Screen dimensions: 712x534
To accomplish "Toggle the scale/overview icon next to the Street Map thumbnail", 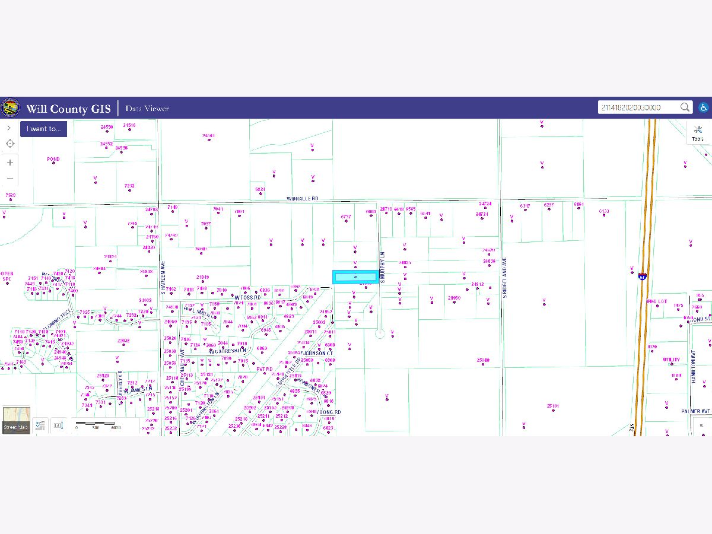I will coord(40,425).
